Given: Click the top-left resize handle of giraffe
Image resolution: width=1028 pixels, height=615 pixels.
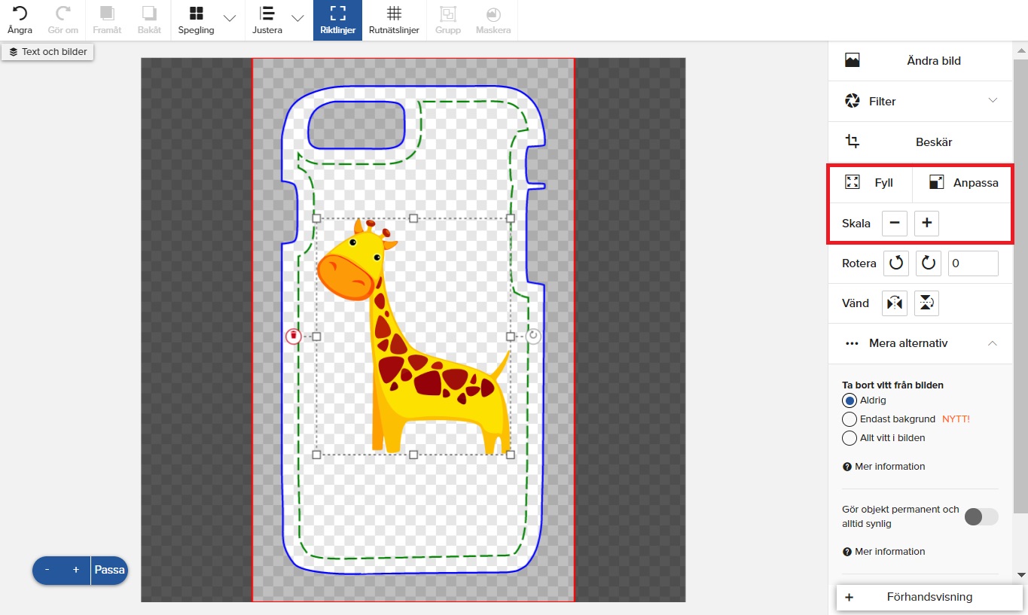Looking at the screenshot, I should pyautogui.click(x=317, y=218).
